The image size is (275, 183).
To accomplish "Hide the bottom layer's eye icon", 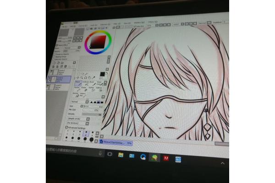I will [x=48, y=86].
